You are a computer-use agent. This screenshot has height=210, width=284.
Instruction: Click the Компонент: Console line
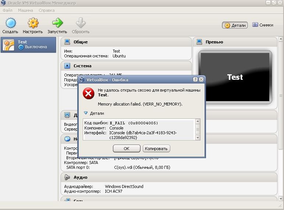pyautogui.click(x=104, y=128)
